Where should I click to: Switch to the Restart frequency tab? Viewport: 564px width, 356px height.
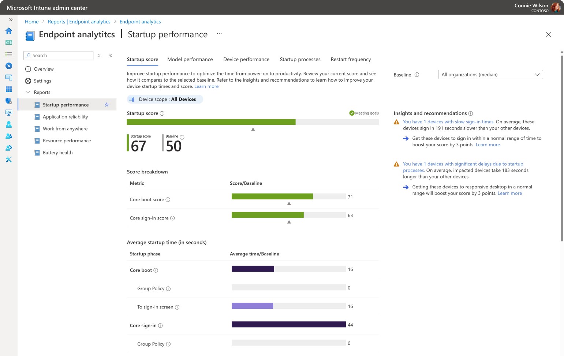351,59
